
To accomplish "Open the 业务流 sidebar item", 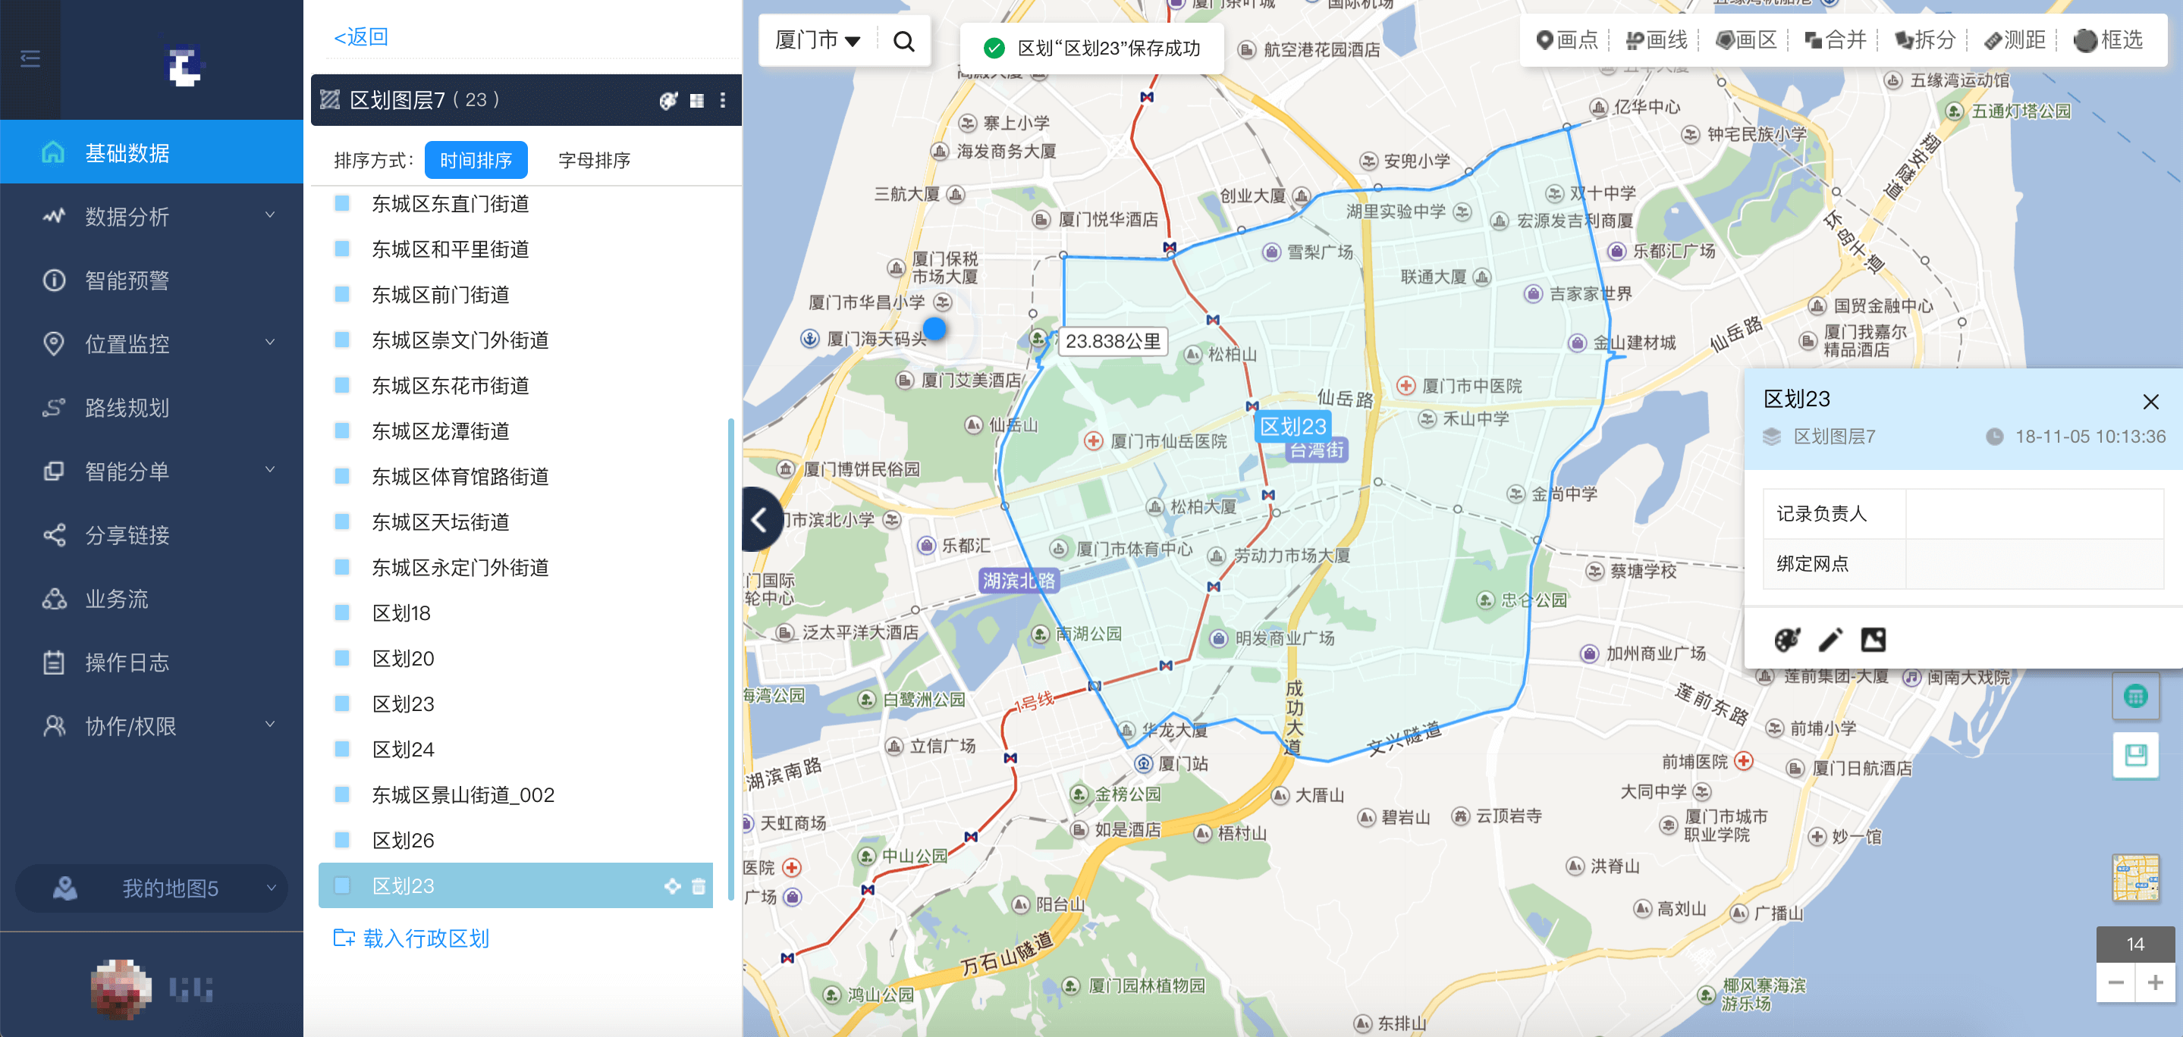I will [152, 598].
